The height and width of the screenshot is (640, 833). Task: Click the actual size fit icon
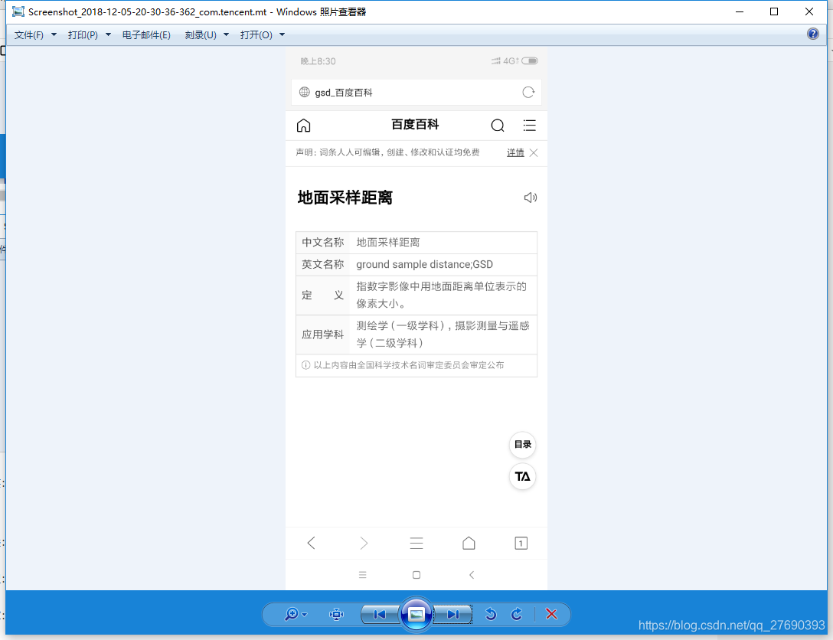point(336,615)
